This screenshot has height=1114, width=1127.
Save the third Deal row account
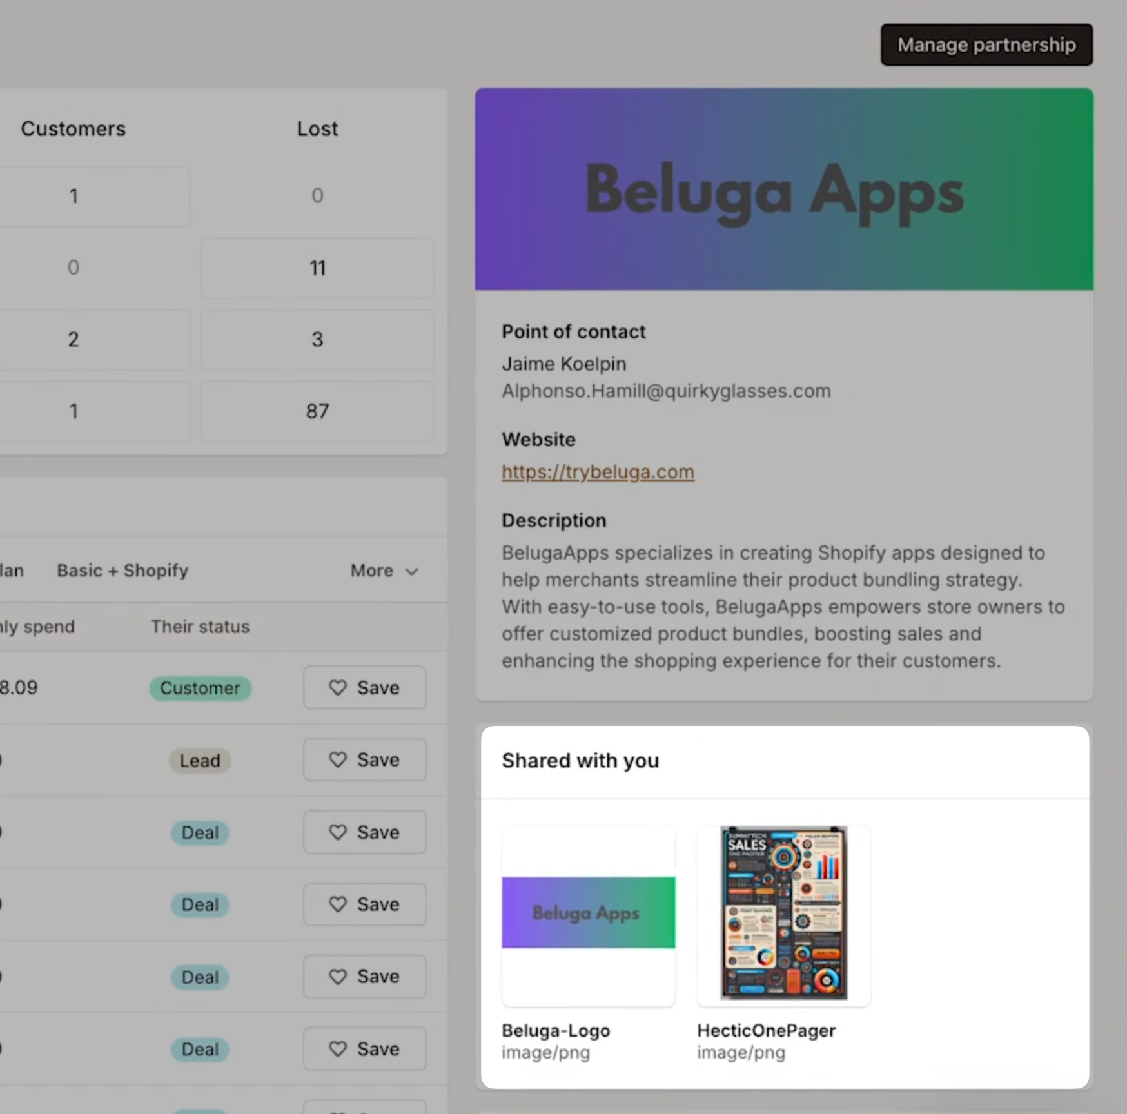click(364, 977)
